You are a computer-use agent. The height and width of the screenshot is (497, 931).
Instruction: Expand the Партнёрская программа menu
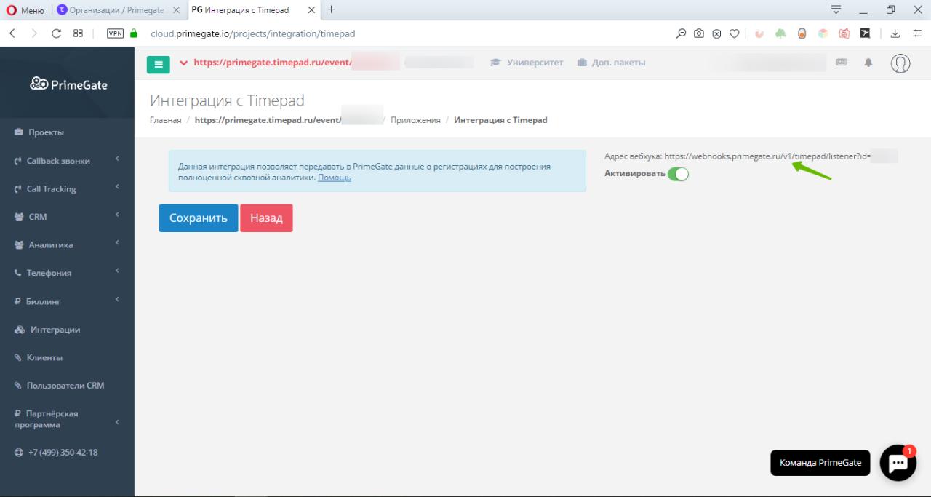click(67, 419)
